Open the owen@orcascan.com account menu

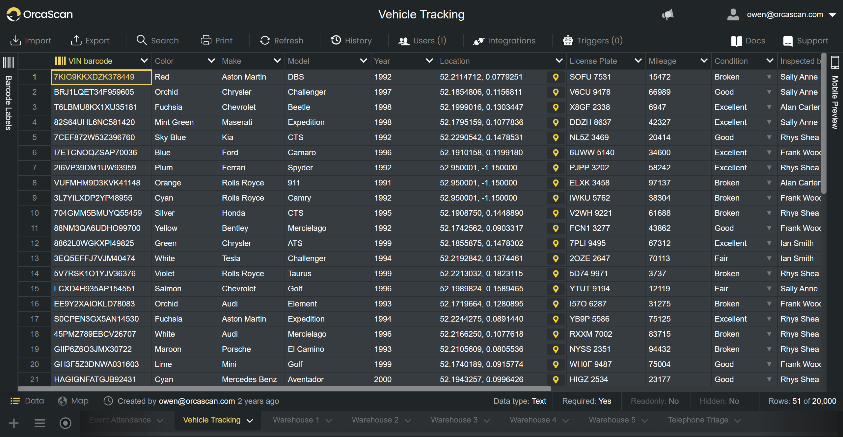coord(785,14)
